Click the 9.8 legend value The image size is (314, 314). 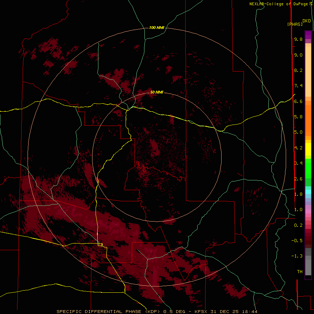pyautogui.click(x=298, y=39)
